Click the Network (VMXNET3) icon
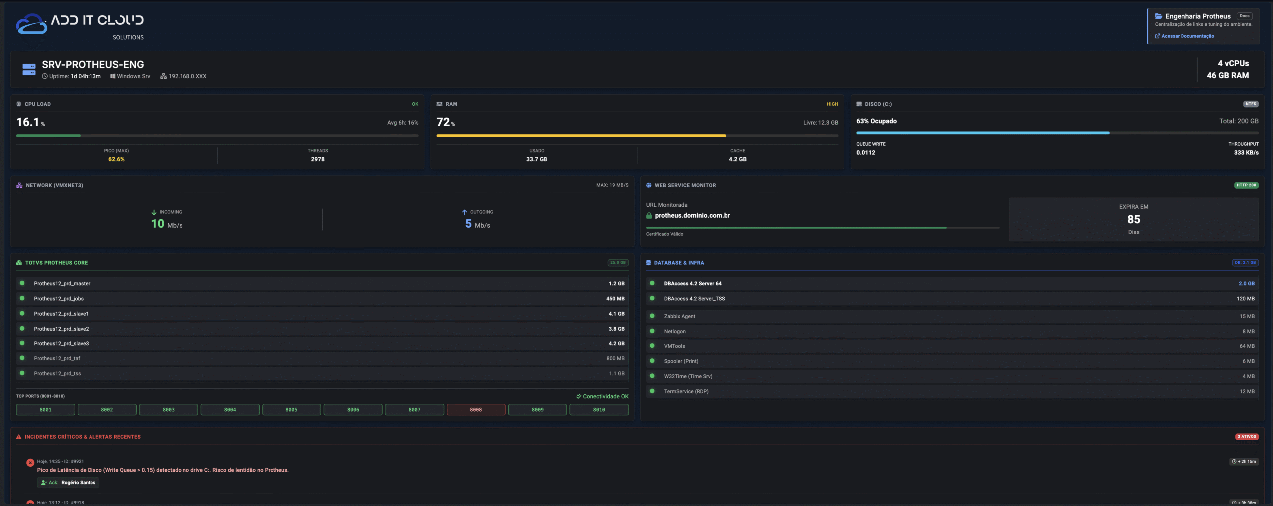Image resolution: width=1273 pixels, height=506 pixels. click(19, 185)
